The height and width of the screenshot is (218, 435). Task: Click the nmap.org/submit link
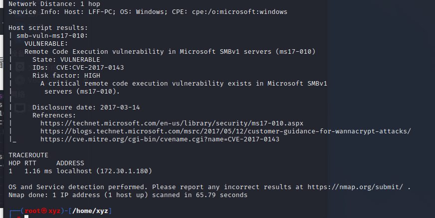pyautogui.click(x=355, y=187)
